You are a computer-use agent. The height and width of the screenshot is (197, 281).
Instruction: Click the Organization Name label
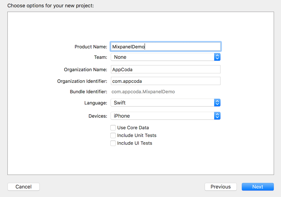pos(86,70)
